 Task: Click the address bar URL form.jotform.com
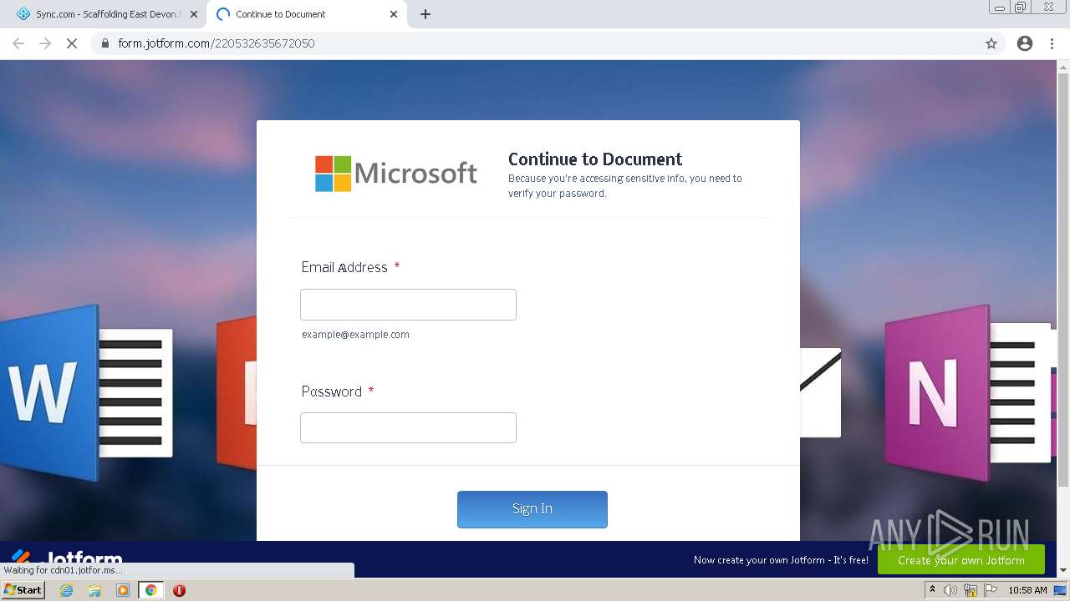216,43
